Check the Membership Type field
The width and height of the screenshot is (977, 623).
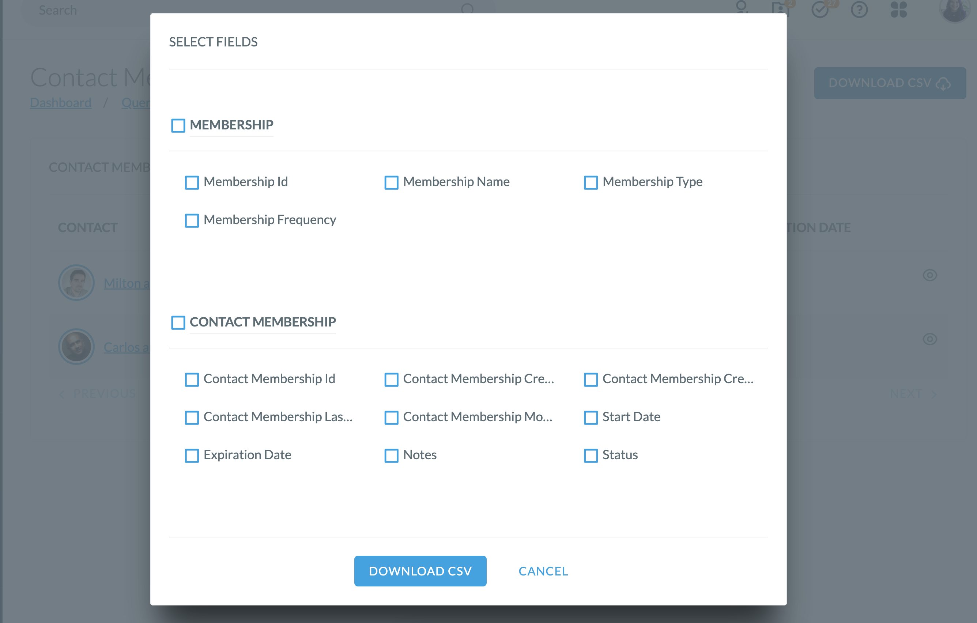[x=591, y=182]
